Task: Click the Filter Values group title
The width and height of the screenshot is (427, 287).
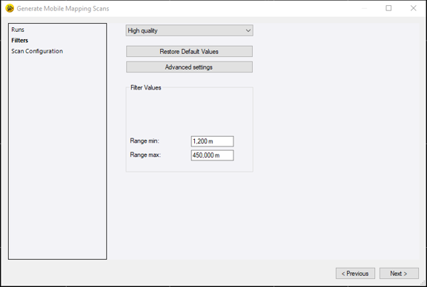Action: (146, 87)
